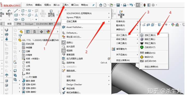
Task: Select 链轮工具(L) sprocket tool
Action: pos(154,39)
